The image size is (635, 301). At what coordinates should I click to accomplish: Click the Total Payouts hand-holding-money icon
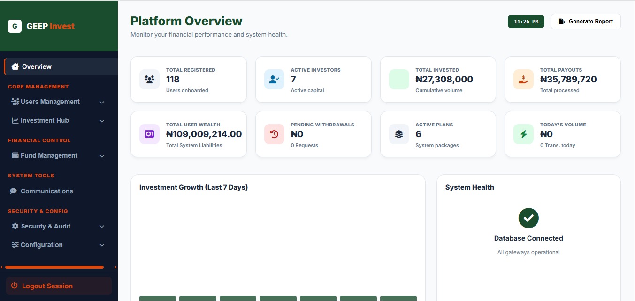[x=523, y=79]
